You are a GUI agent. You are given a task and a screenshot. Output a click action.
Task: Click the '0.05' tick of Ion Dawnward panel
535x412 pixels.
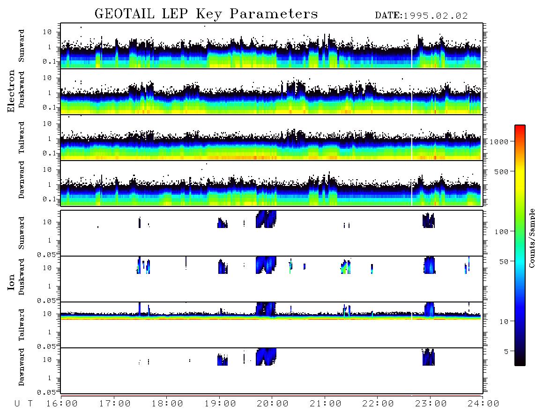pos(46,392)
